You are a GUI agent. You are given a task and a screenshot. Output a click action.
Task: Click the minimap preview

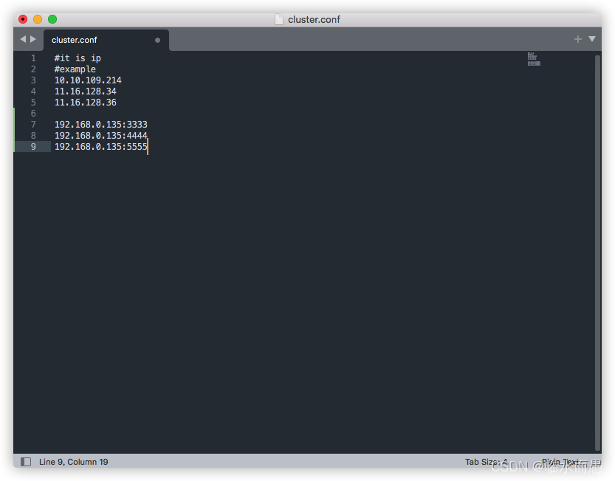click(x=534, y=59)
